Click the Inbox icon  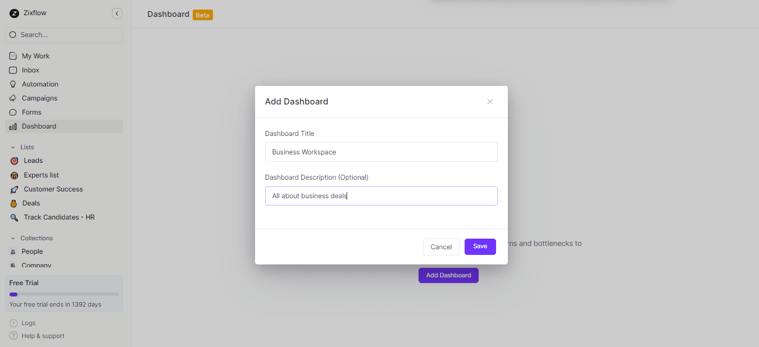point(12,70)
